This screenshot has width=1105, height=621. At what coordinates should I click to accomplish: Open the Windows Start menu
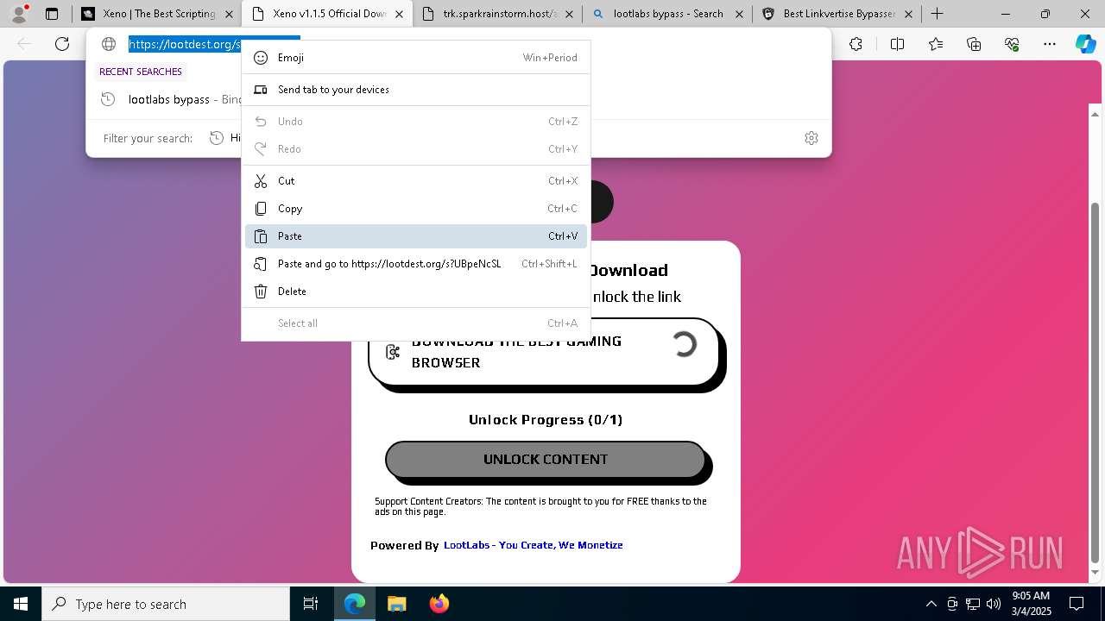21,604
